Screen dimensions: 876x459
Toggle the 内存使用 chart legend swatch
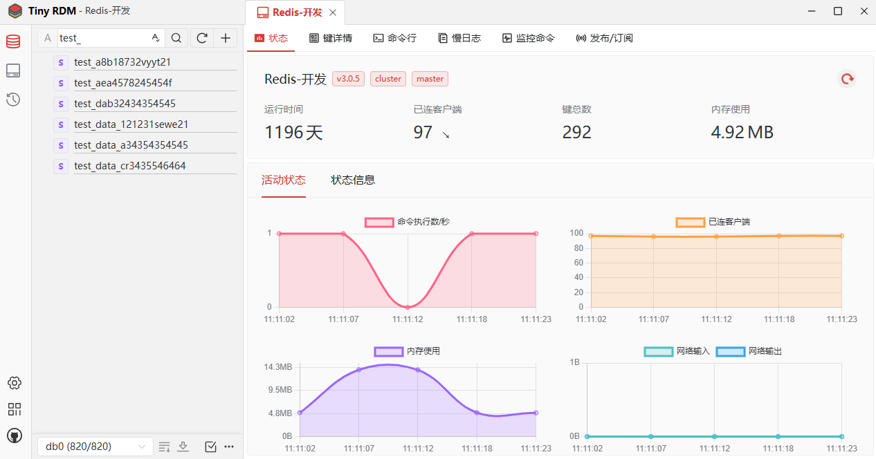[388, 351]
